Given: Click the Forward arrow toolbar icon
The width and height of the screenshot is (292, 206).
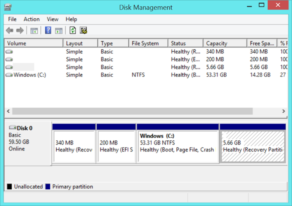Looking at the screenshot, I should pyautogui.click(x=20, y=30).
